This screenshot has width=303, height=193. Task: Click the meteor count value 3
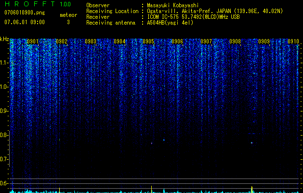click(x=68, y=22)
